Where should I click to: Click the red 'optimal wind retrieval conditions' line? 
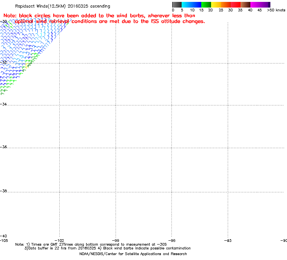[x=110, y=22]
